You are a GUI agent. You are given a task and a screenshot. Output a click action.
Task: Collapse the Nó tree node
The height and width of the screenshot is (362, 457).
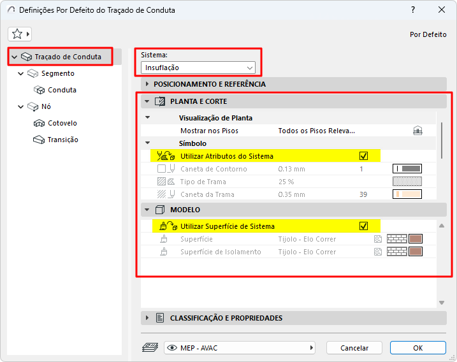[20, 106]
